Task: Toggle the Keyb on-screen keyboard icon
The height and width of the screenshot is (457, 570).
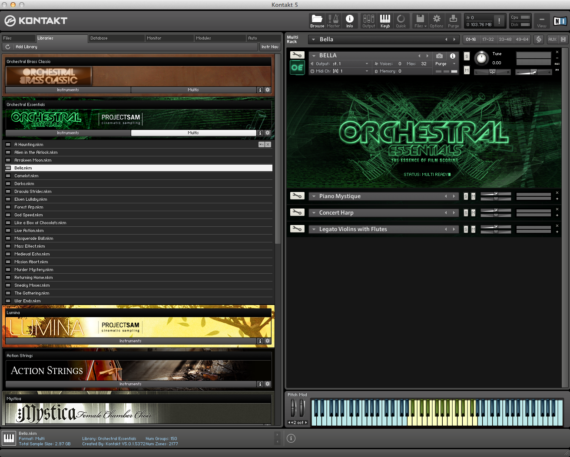Action: [385, 21]
